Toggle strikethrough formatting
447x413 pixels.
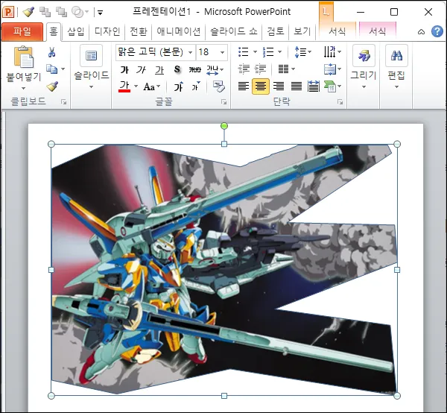(194, 69)
